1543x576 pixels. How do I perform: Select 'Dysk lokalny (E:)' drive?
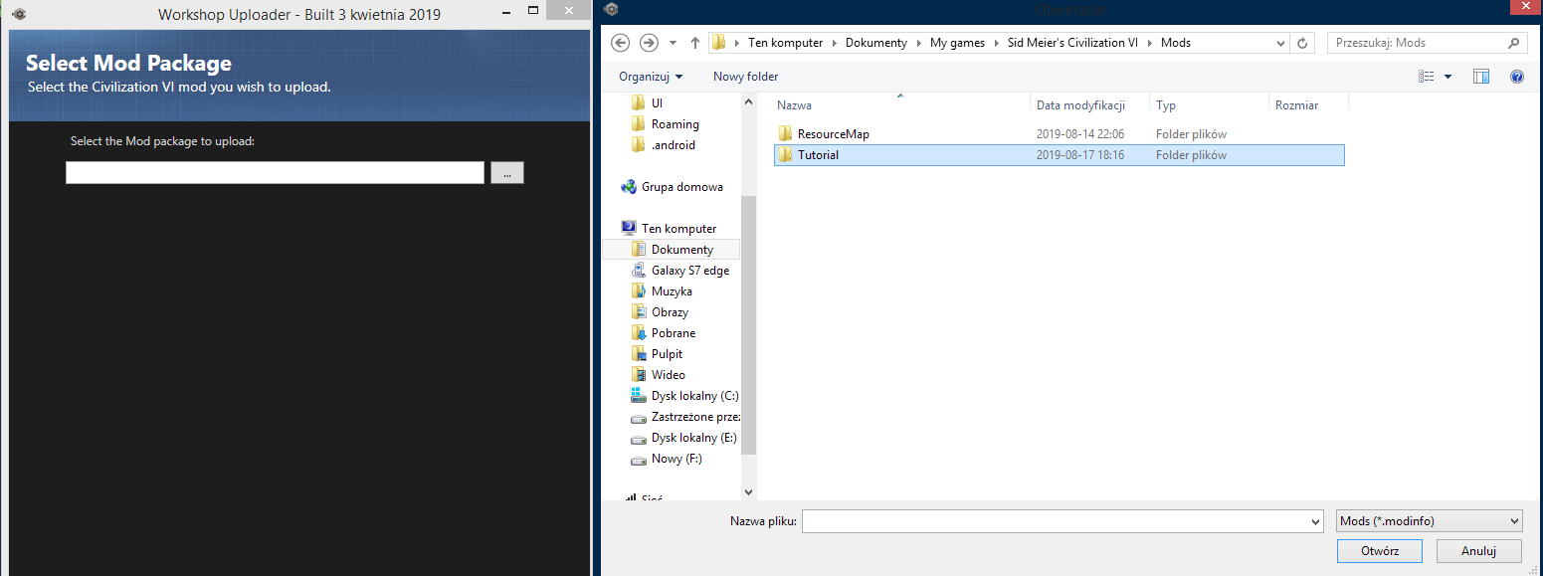pyautogui.click(x=693, y=438)
